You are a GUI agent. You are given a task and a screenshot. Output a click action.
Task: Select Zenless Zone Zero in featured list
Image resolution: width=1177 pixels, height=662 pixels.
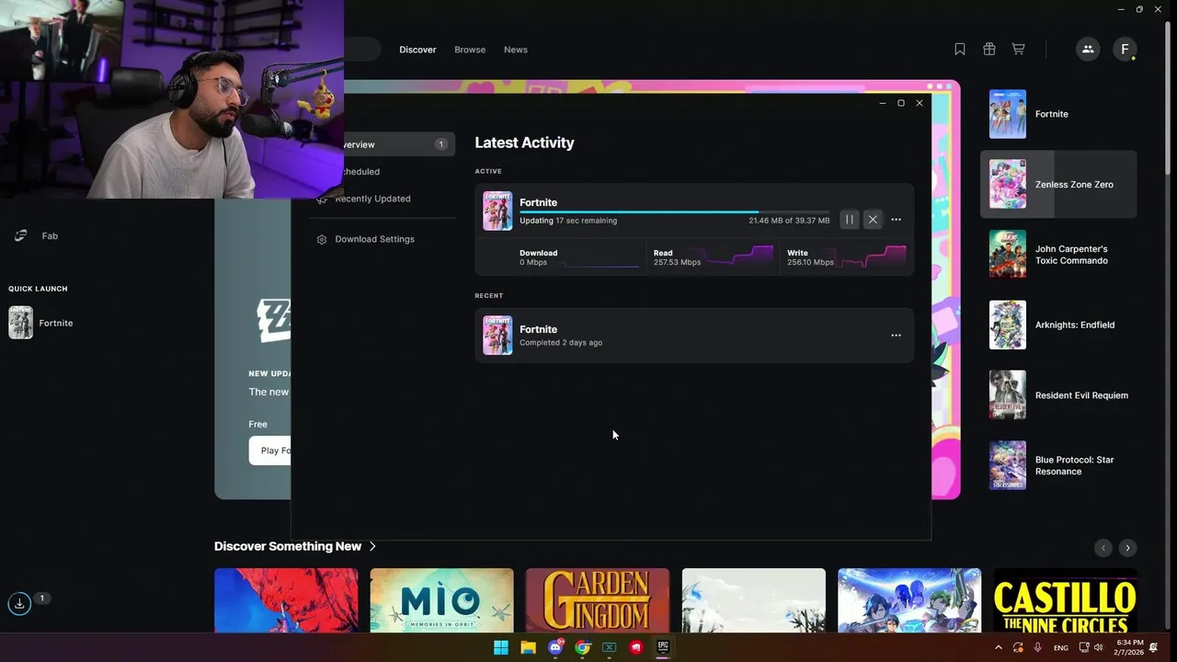pyautogui.click(x=1058, y=184)
